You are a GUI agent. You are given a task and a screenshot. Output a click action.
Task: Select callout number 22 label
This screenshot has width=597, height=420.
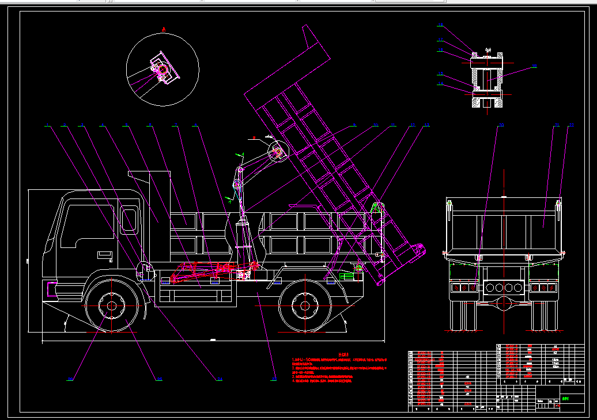[x=571, y=124]
